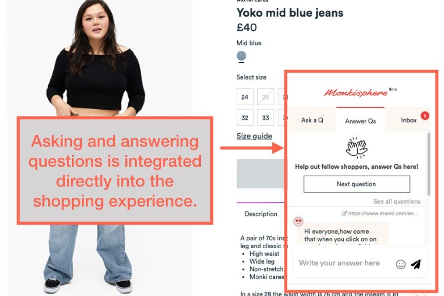Viewport: 444px width, 296px height.
Task: Open the Description tab
Action: (261, 214)
